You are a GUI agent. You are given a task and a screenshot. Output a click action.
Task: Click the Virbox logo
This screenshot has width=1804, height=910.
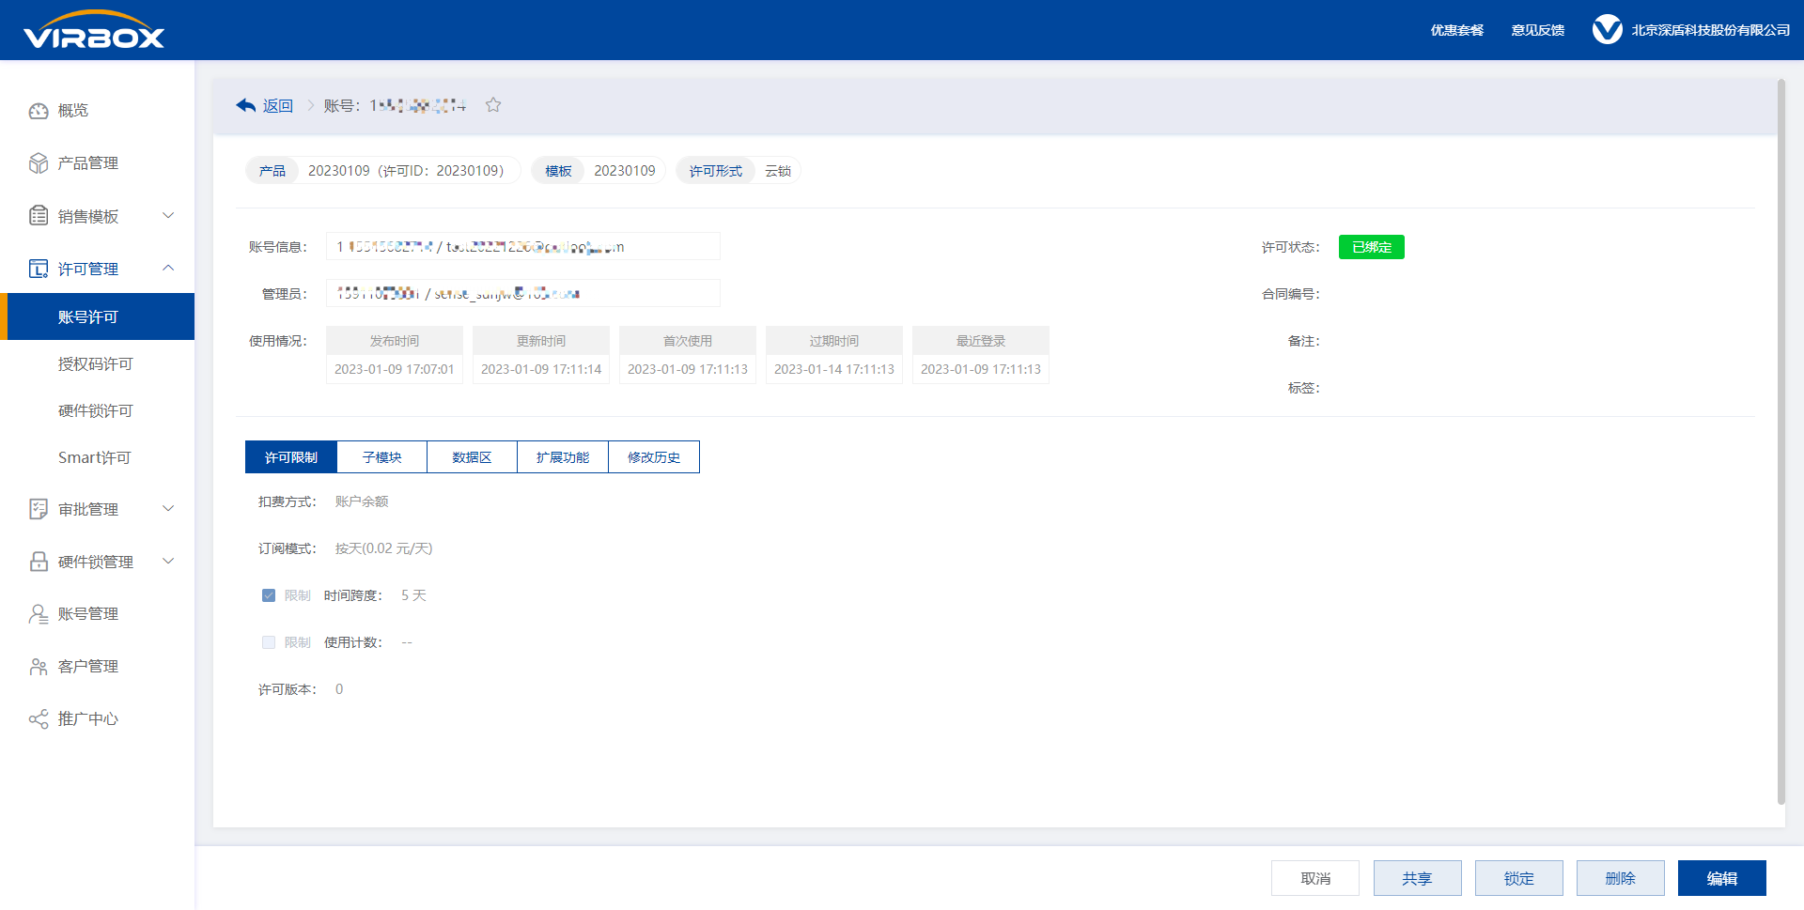pyautogui.click(x=94, y=30)
